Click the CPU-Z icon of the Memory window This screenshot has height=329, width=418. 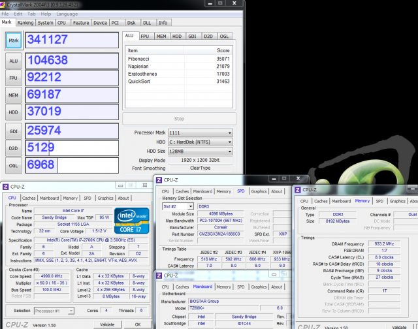click(x=298, y=190)
